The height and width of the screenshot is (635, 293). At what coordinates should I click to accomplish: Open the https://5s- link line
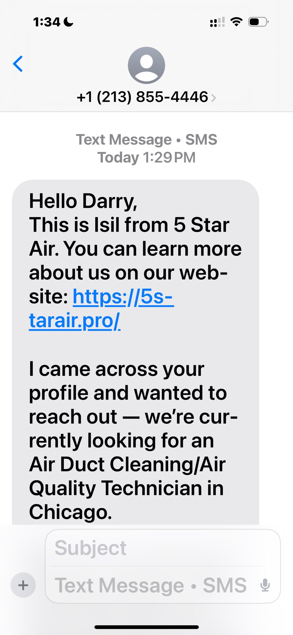pos(123,297)
